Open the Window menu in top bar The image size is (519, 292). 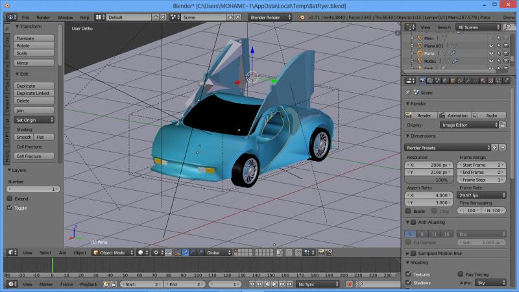(65, 17)
